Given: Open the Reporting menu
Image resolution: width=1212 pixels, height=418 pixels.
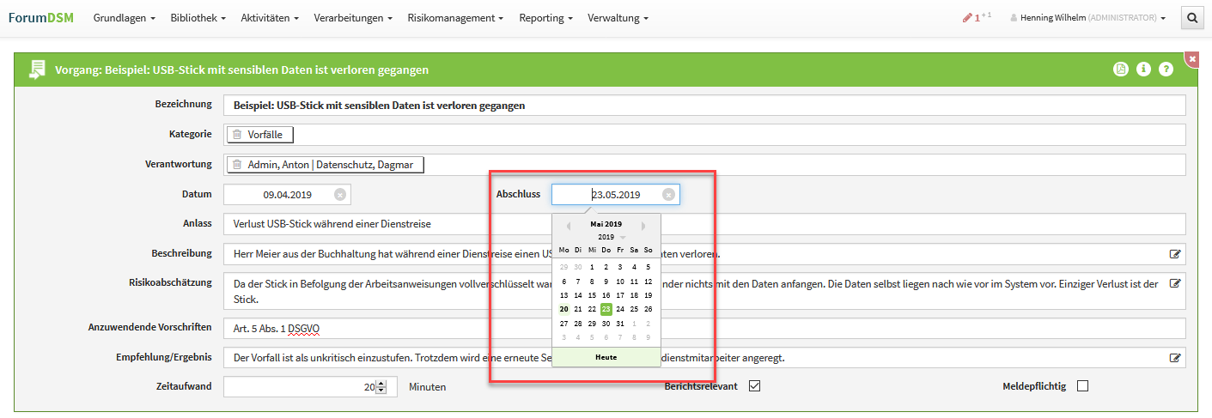Looking at the screenshot, I should click(546, 18).
